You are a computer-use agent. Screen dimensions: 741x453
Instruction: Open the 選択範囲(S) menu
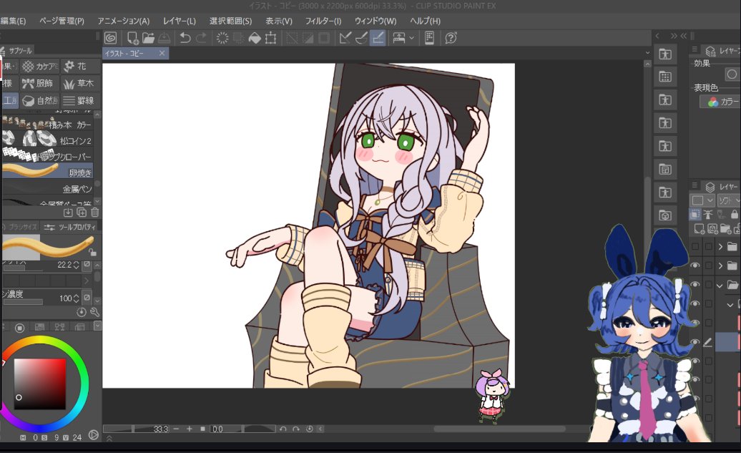pos(230,21)
